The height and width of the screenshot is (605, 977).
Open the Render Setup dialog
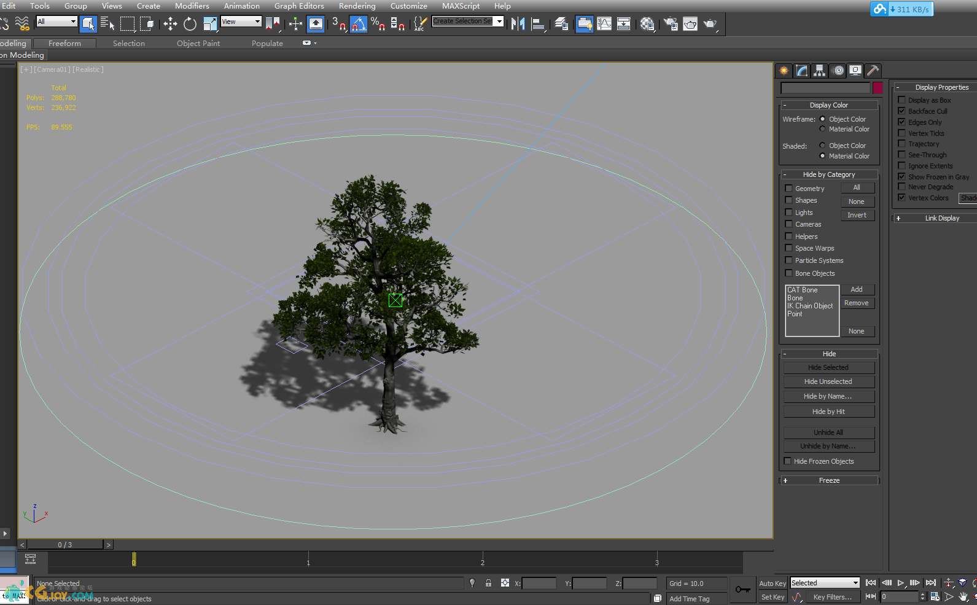tap(671, 24)
